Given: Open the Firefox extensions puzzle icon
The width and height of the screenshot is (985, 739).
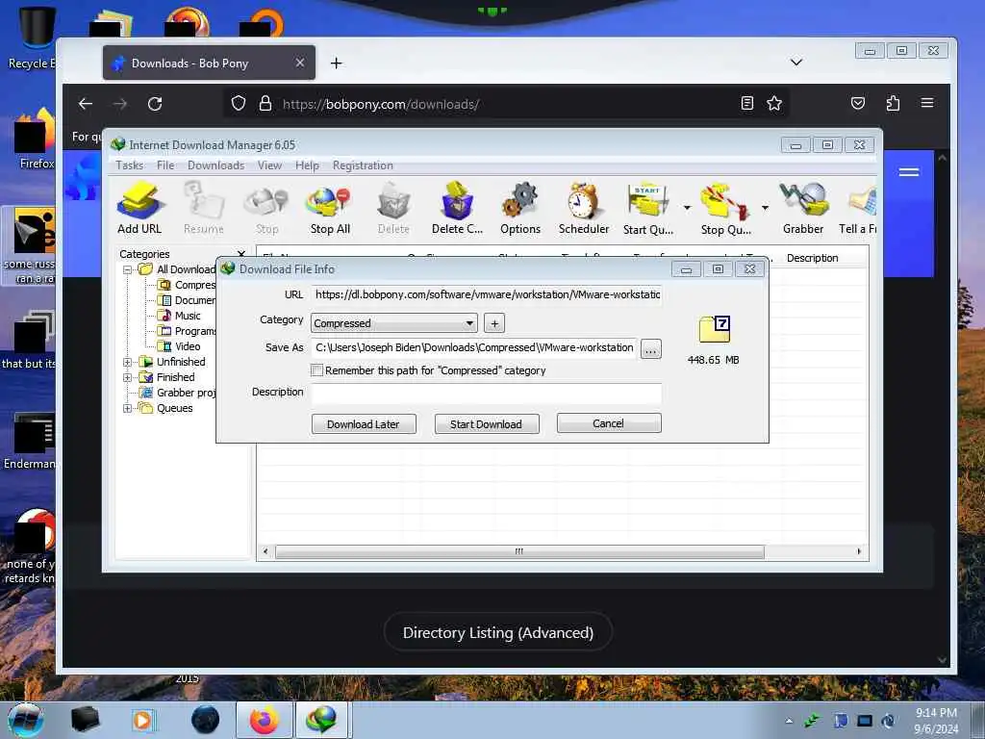Looking at the screenshot, I should (x=893, y=104).
